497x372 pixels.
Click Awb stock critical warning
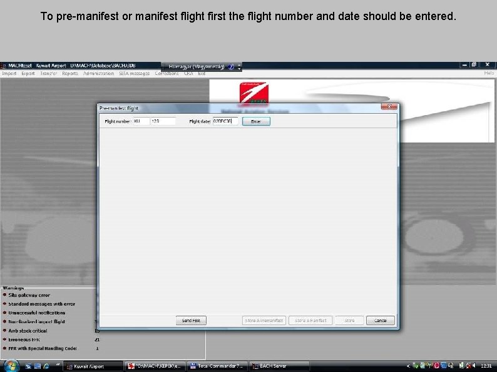tap(28, 331)
